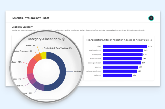Click the Insights - Technology Usage title

click(x=31, y=18)
